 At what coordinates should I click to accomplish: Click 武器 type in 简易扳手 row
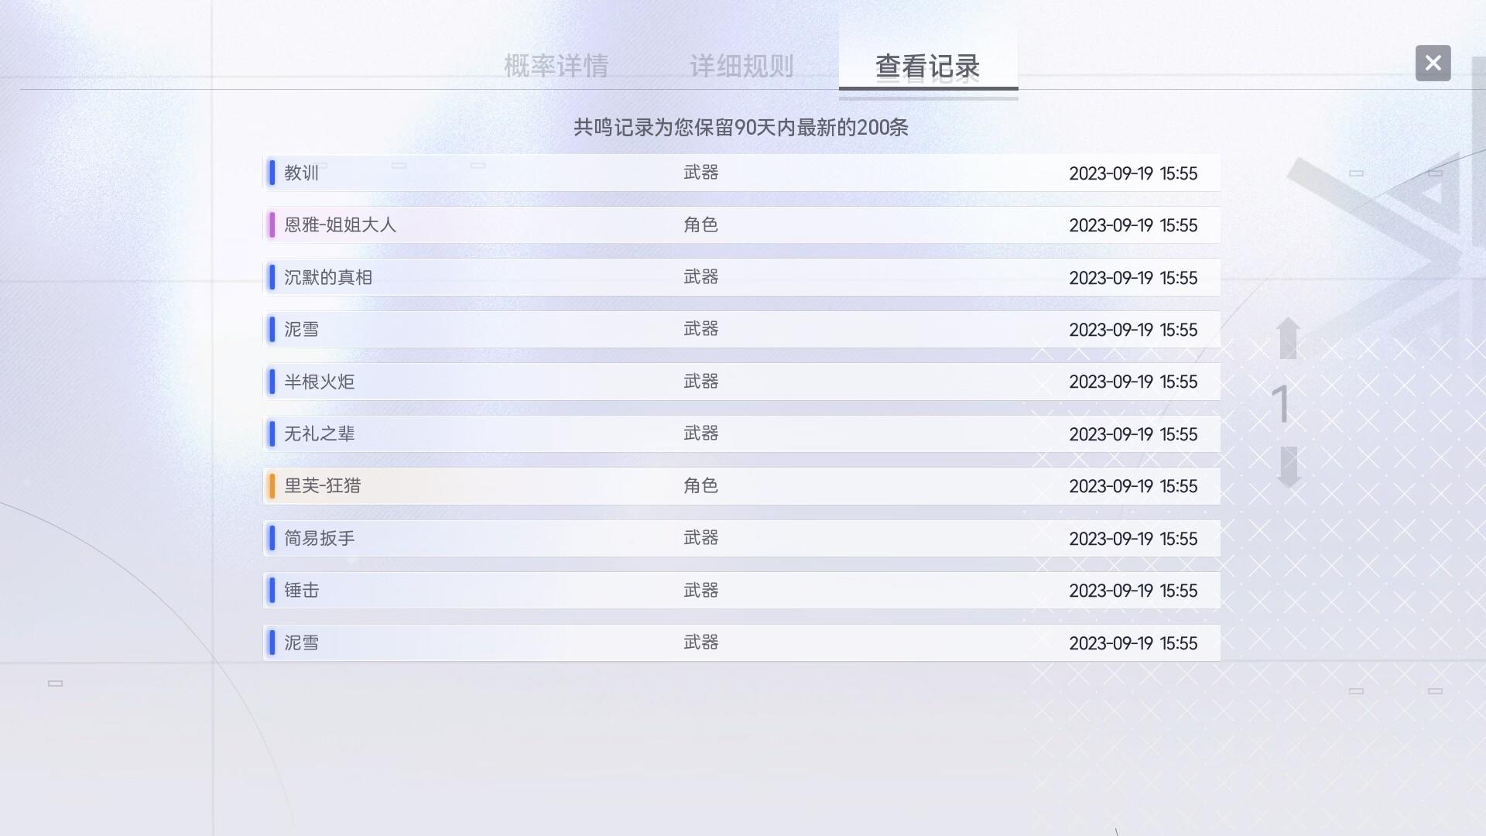coord(701,538)
